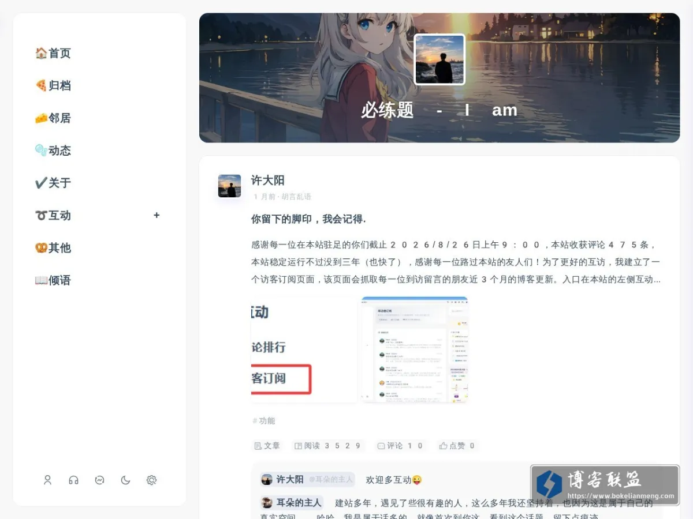Viewport: 693px width, 519px height.
Task: Open the 互动 sidebar menu item
Action: click(53, 216)
